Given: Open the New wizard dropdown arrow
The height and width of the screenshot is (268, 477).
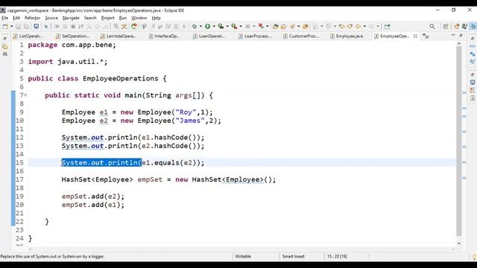Looking at the screenshot, I should point(12,27).
